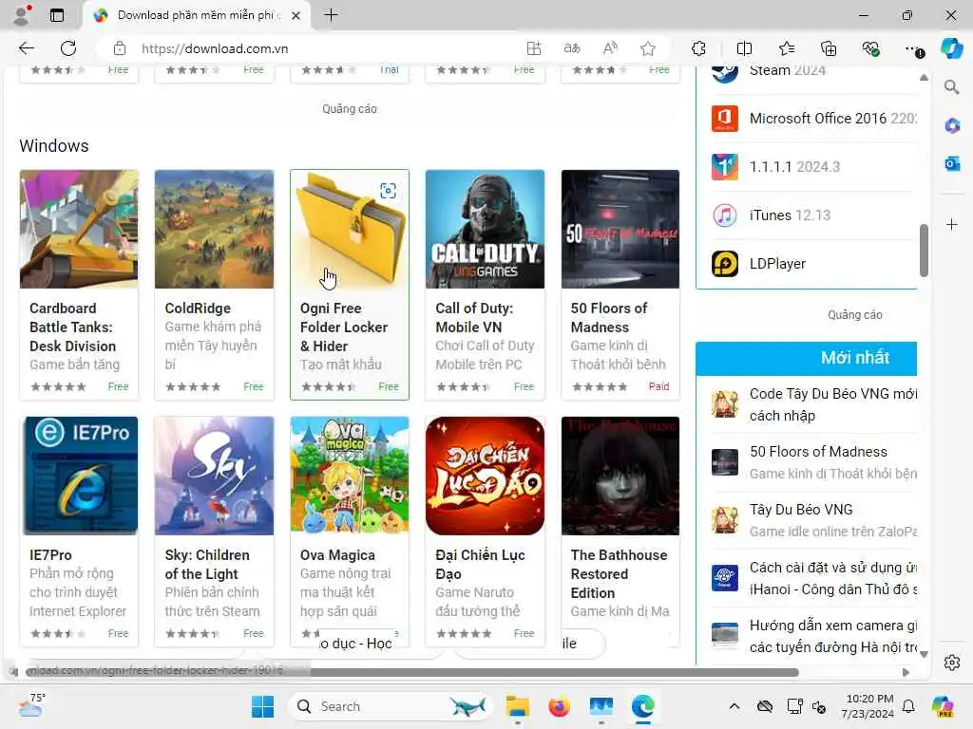973x729 pixels.
Task: Open Steam 2024 list entry
Action: (x=813, y=74)
